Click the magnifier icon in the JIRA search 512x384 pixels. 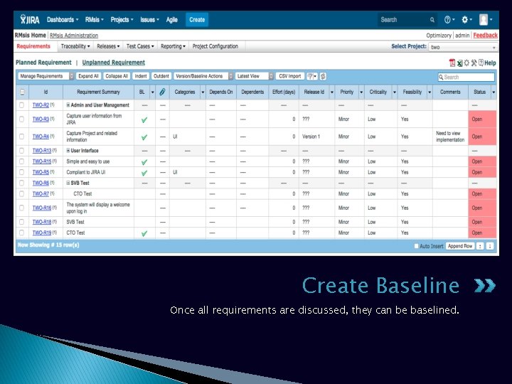click(432, 20)
